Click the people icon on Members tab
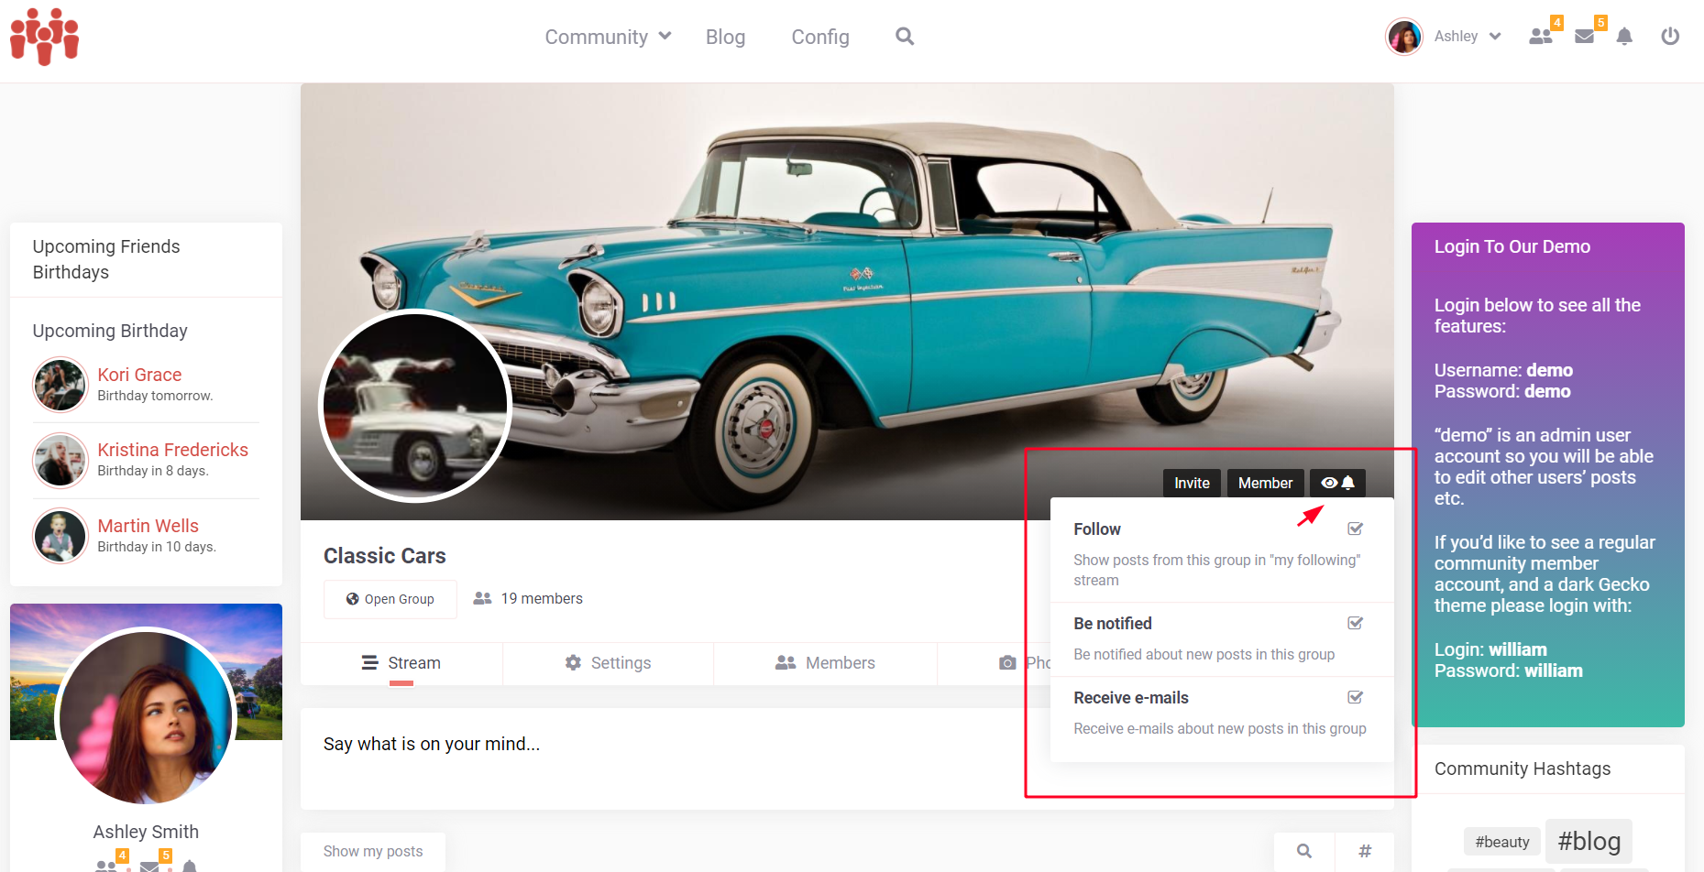 pyautogui.click(x=786, y=662)
